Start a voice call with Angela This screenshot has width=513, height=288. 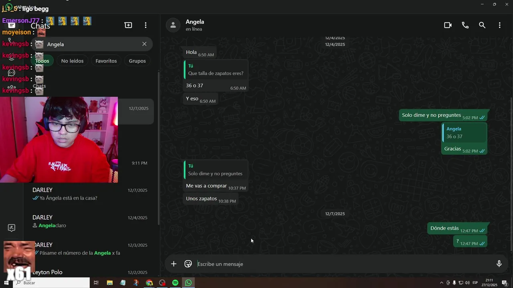pos(465,25)
